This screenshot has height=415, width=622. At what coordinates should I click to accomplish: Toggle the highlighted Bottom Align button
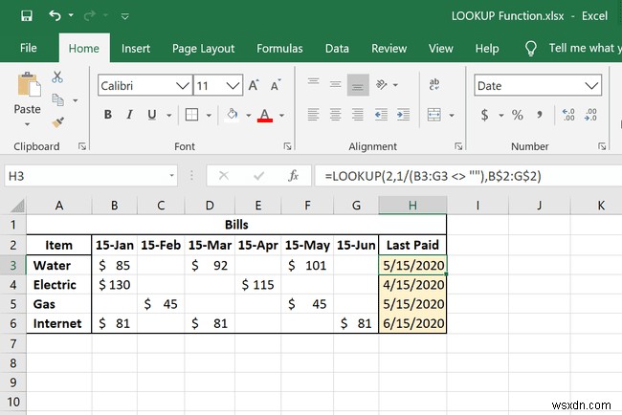358,84
